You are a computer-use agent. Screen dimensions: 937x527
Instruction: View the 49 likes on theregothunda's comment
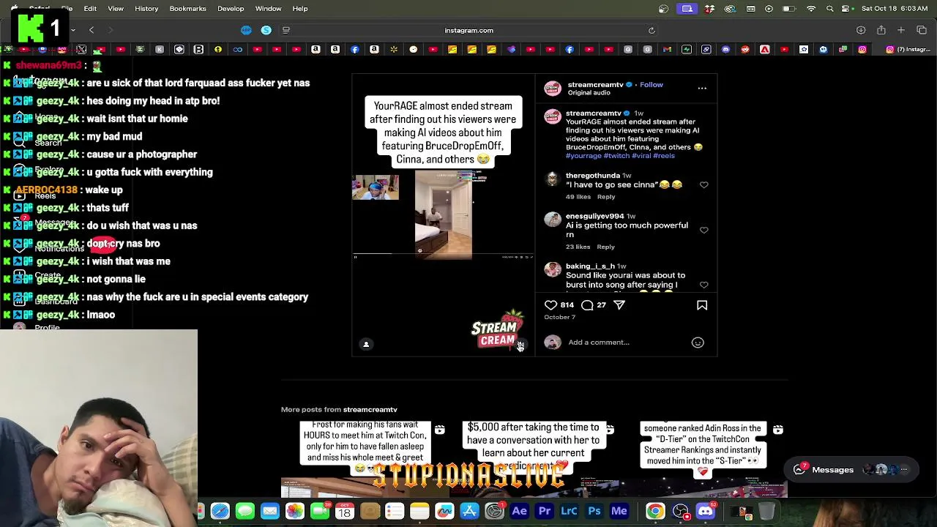[x=578, y=197]
